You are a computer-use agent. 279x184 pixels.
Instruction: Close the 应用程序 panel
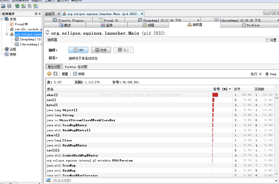click(x=39, y=14)
